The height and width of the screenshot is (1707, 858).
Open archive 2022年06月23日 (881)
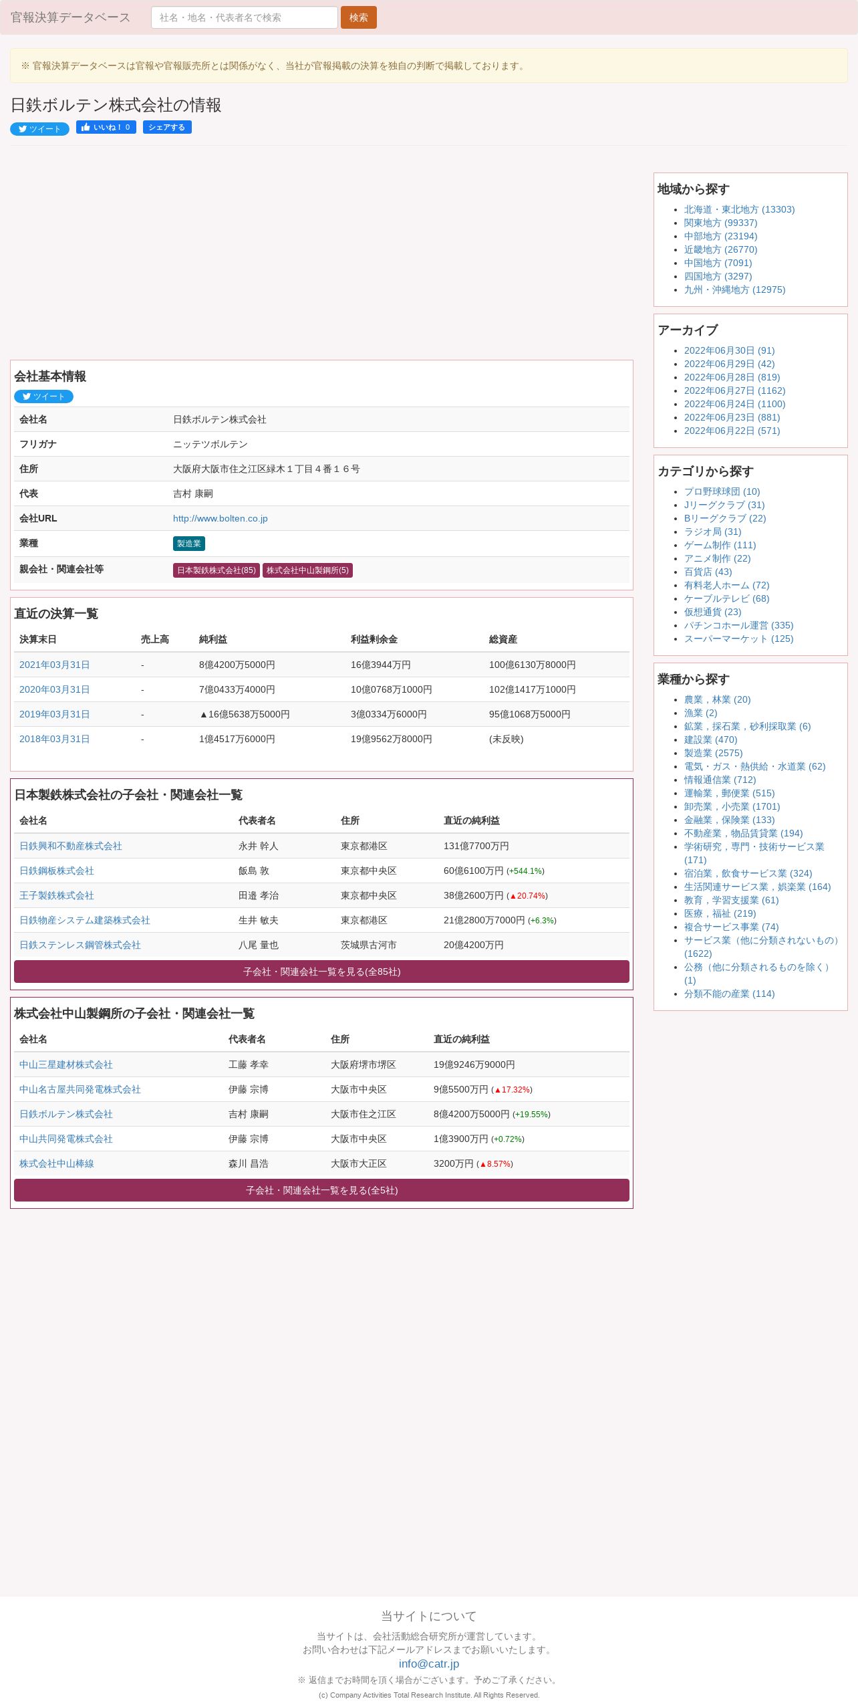732,417
